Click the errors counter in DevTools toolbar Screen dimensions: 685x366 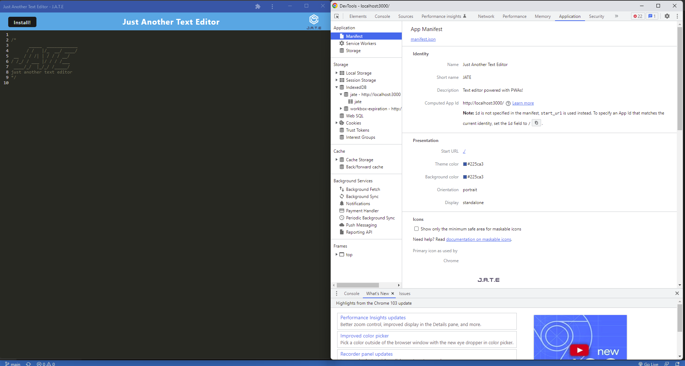[x=637, y=16]
